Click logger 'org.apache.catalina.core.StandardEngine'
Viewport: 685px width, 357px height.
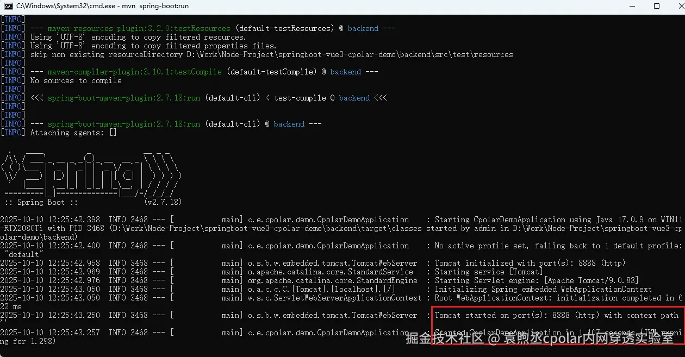coord(333,280)
